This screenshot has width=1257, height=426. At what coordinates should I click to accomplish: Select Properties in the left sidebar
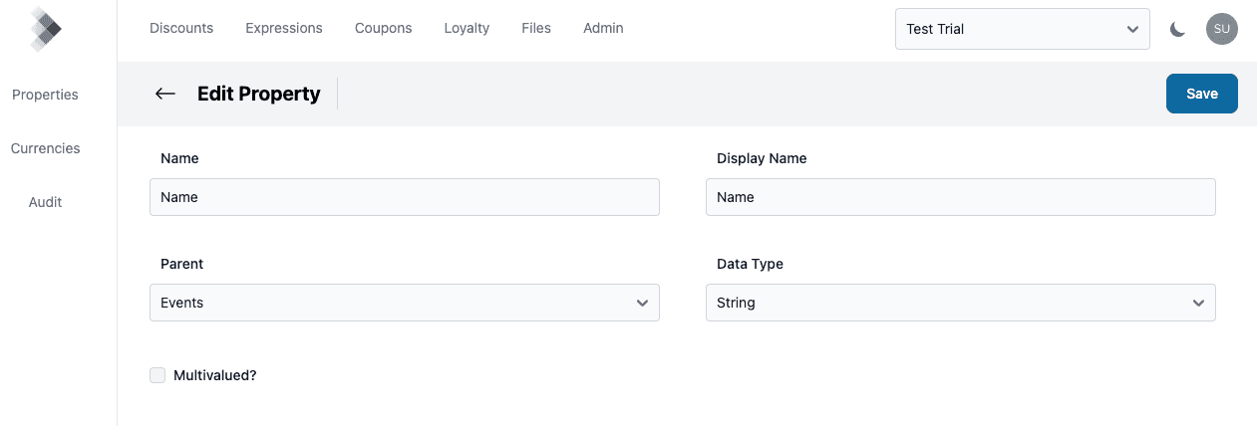pos(45,95)
